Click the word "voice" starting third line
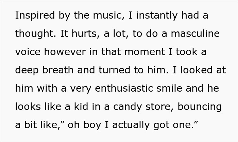 pos(27,52)
